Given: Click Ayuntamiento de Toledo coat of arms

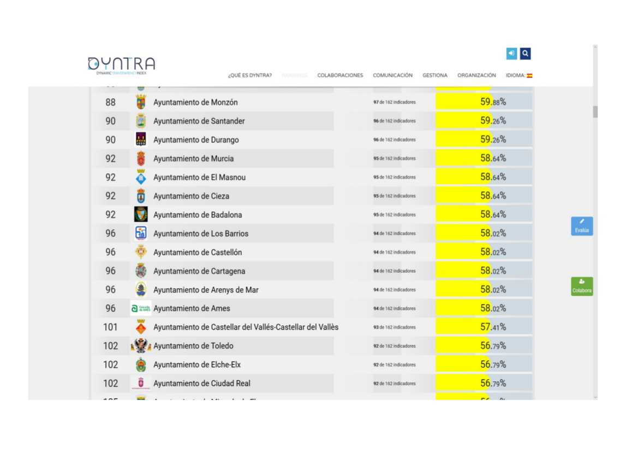Looking at the screenshot, I should [141, 346].
